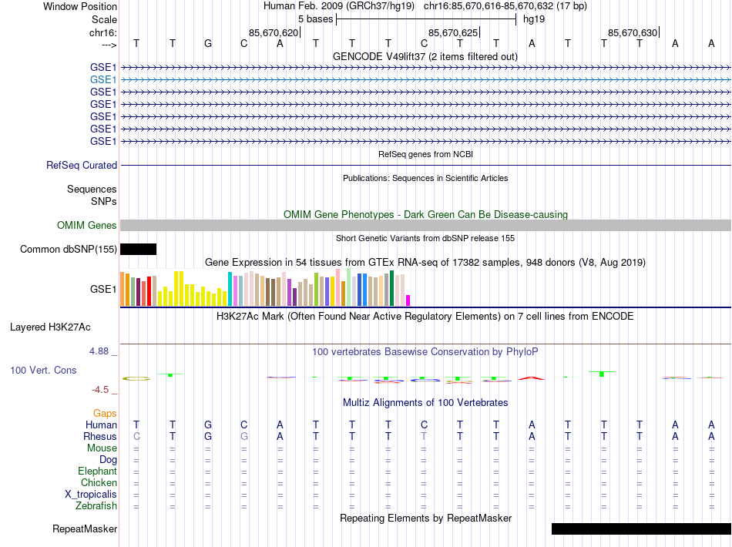Image resolution: width=732 pixels, height=547 pixels.
Task: Click the H3K27Ac Mark ENCODE track title
Action: (x=425, y=317)
